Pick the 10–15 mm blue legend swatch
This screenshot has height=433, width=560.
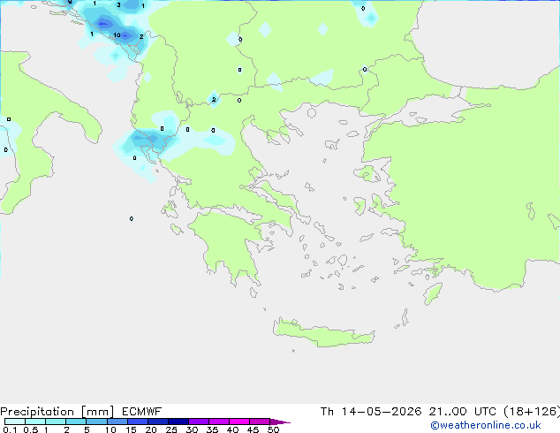click(x=117, y=422)
